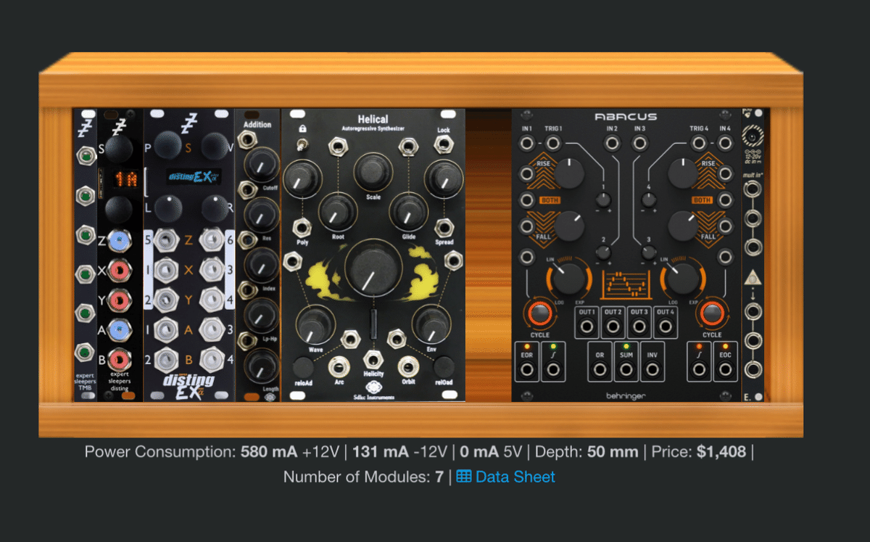Click attenuverter knob 3 on Abacus
Image resolution: width=870 pixels, height=542 pixels.
click(649, 252)
